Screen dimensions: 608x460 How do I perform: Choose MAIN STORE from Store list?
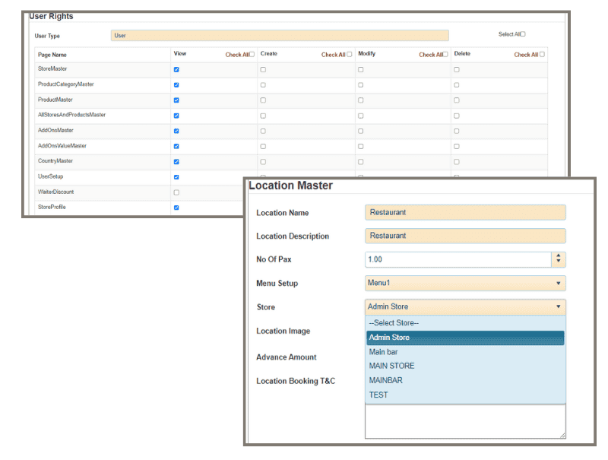(x=391, y=366)
